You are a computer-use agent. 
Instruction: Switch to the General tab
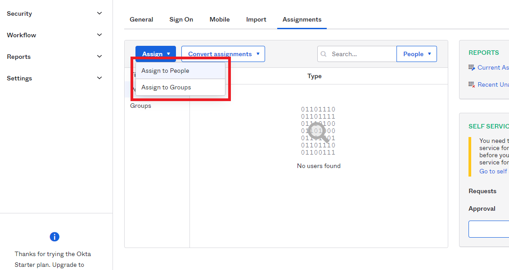click(x=141, y=19)
